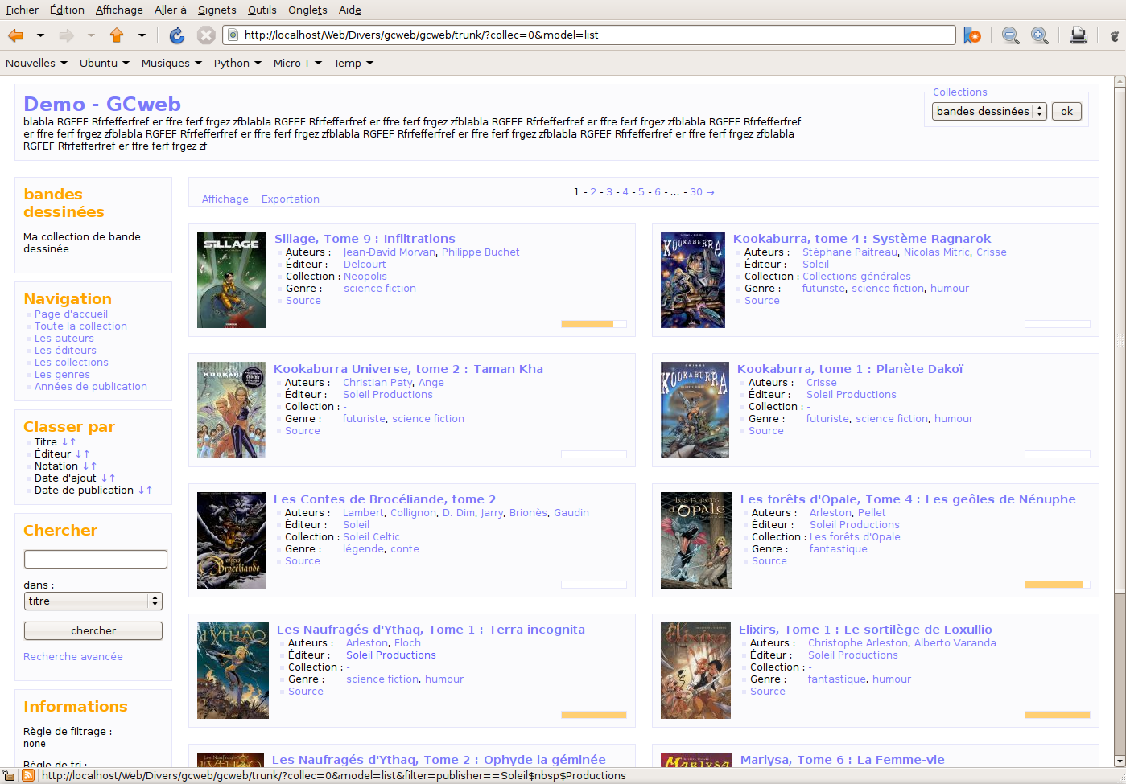Click the Les forêts d'Opale rating bar

click(x=1058, y=585)
